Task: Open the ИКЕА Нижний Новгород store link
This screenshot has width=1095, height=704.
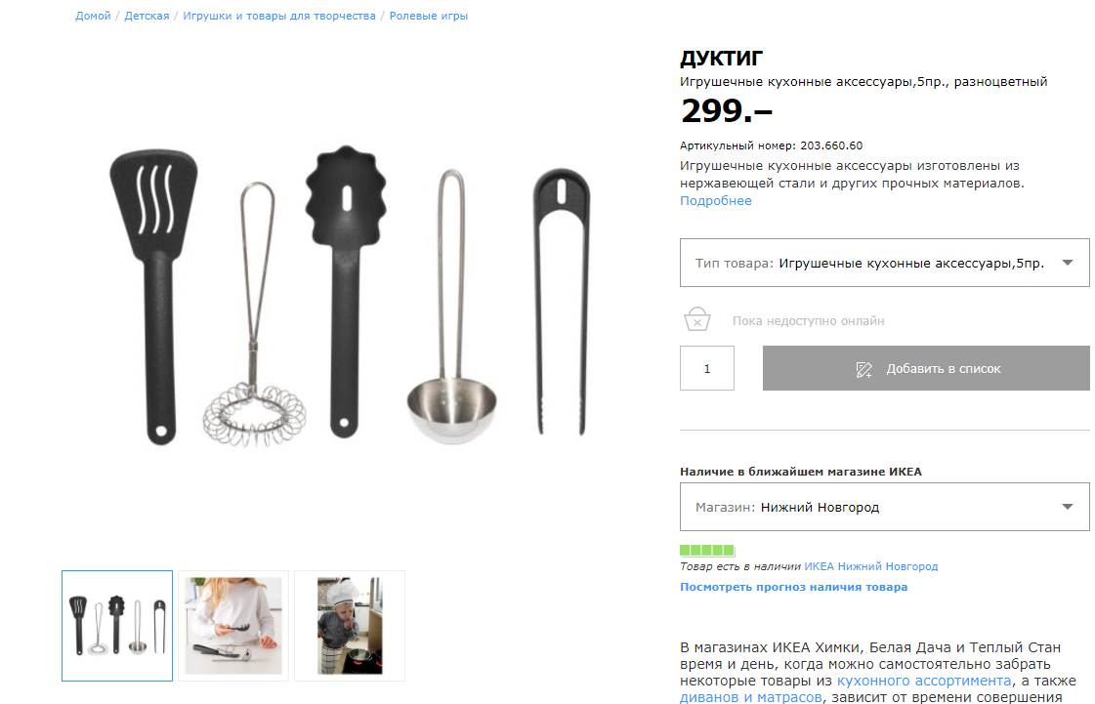Action: click(x=871, y=566)
